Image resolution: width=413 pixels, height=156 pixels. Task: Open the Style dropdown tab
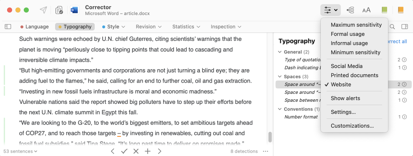[113, 27]
